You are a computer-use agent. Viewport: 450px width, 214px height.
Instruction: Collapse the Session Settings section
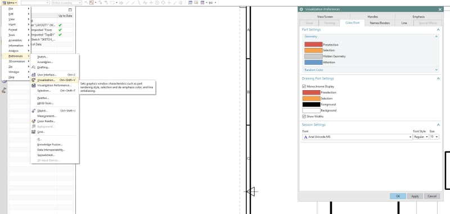(x=438, y=124)
